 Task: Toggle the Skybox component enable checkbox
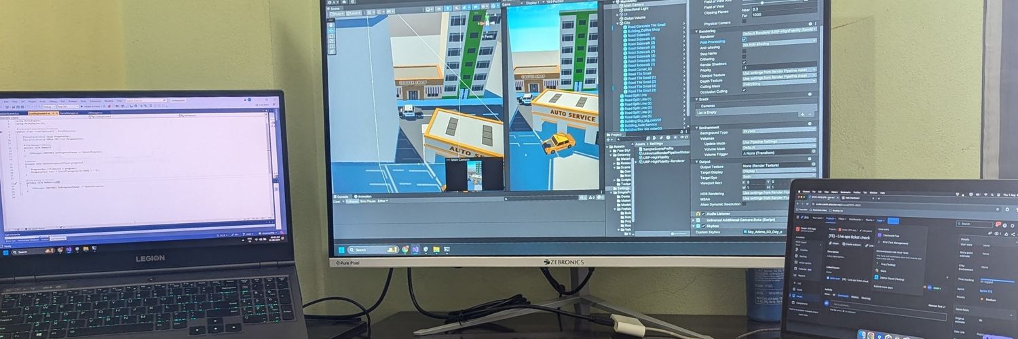tap(703, 226)
